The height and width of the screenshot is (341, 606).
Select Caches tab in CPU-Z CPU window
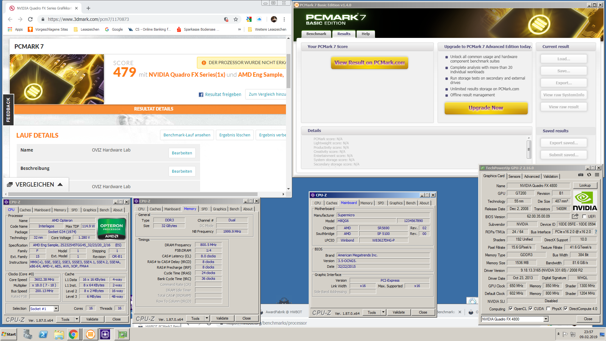coord(25,210)
